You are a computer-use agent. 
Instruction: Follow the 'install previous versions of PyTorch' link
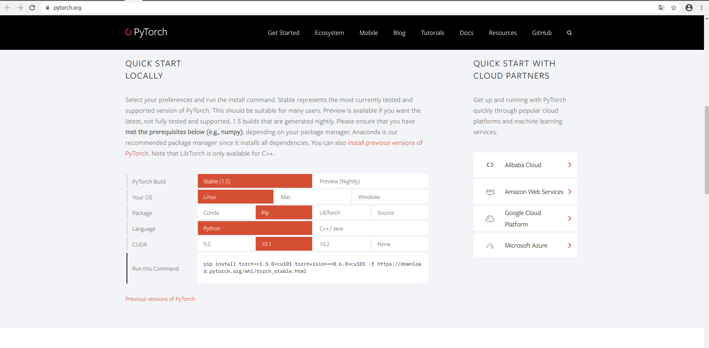[385, 143]
